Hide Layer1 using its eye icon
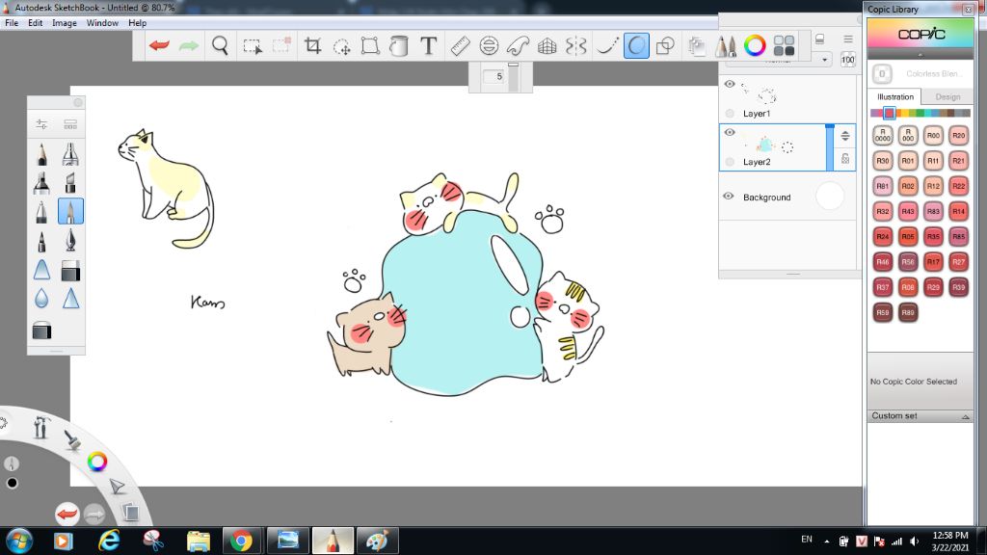The width and height of the screenshot is (987, 555). (730, 84)
